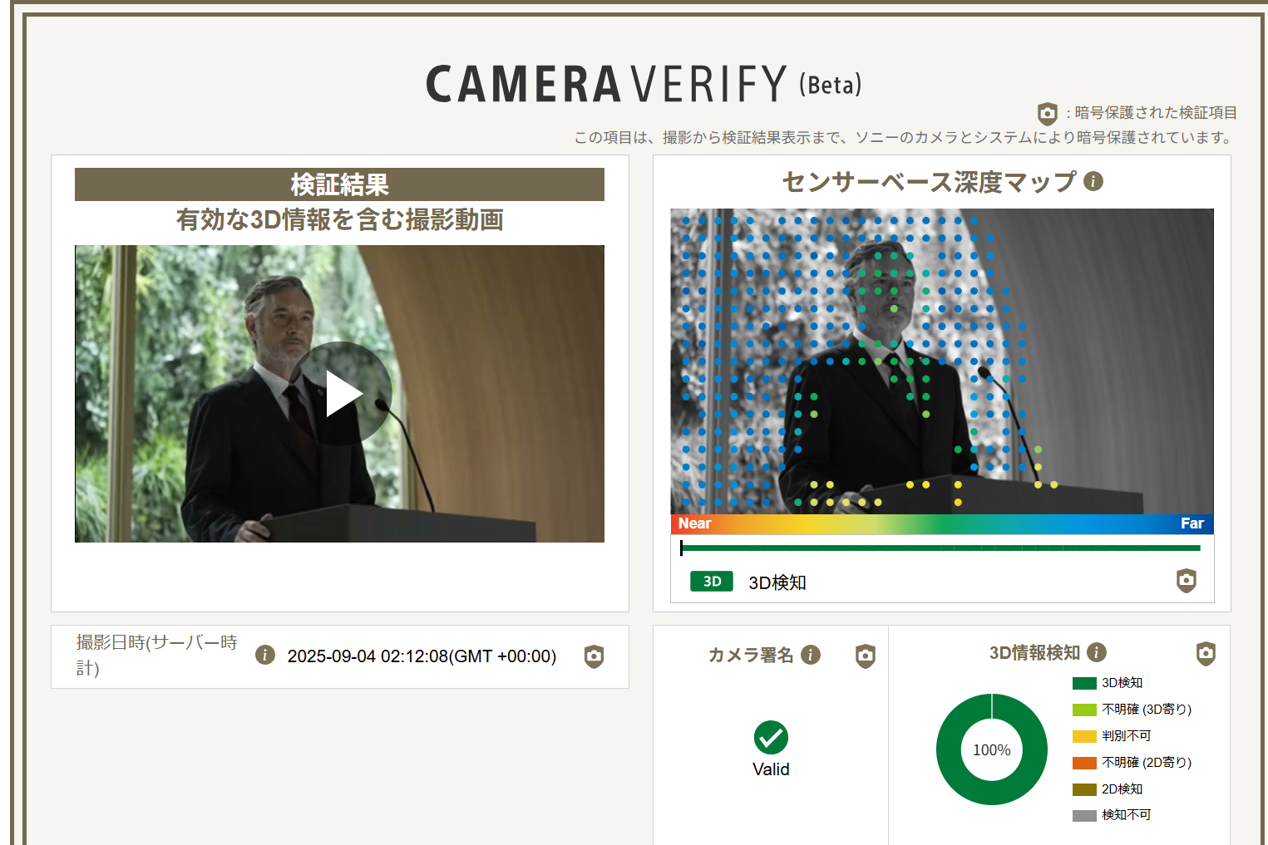Click the shield icon beside the capture timestamp
Image resolution: width=1268 pixels, height=845 pixels.
594,656
